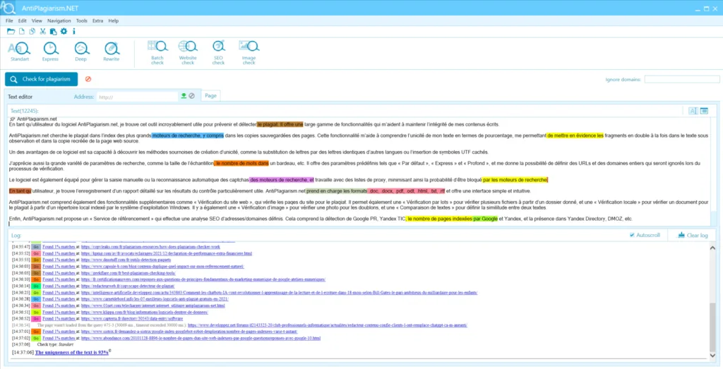Viewport: 723px width, 369px height.
Task: Open the Tools menu
Action: coord(82,20)
